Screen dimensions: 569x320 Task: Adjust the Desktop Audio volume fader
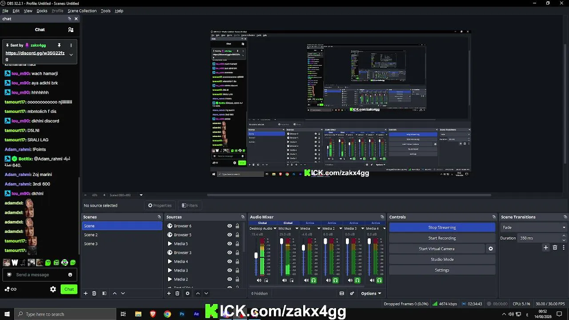coord(256,256)
